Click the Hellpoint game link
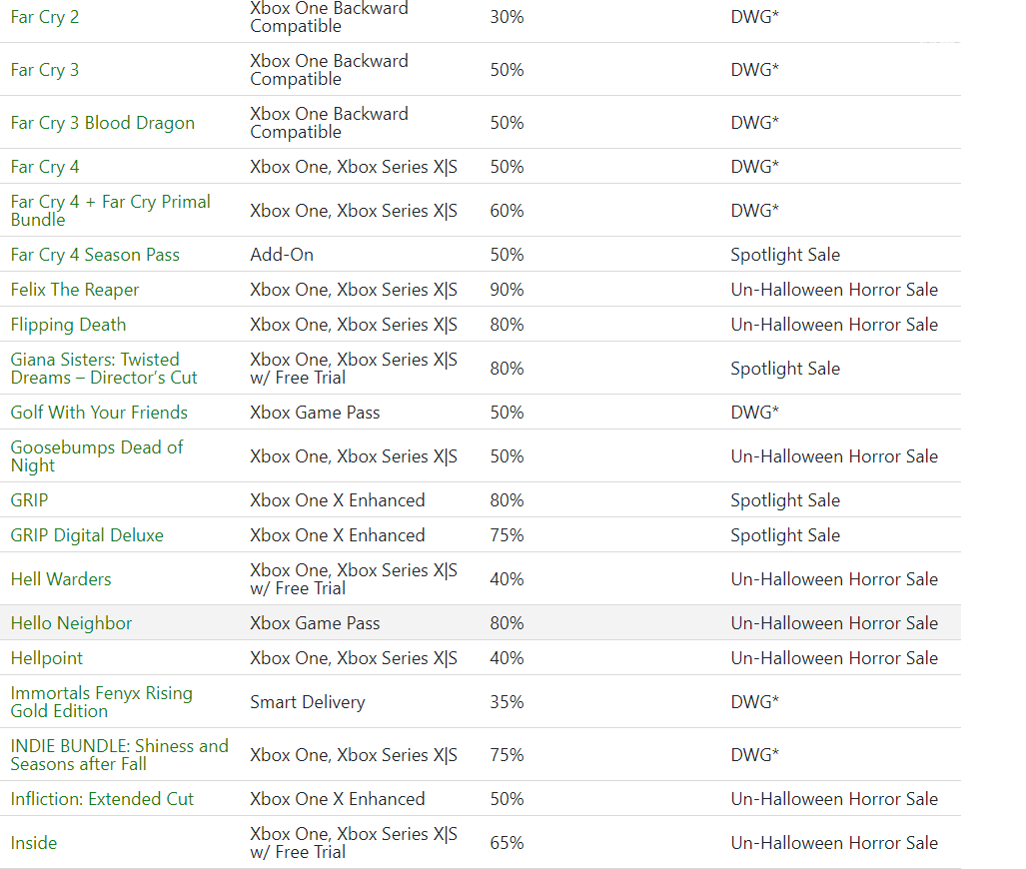Image resolution: width=1026 pixels, height=869 pixels. (47, 658)
